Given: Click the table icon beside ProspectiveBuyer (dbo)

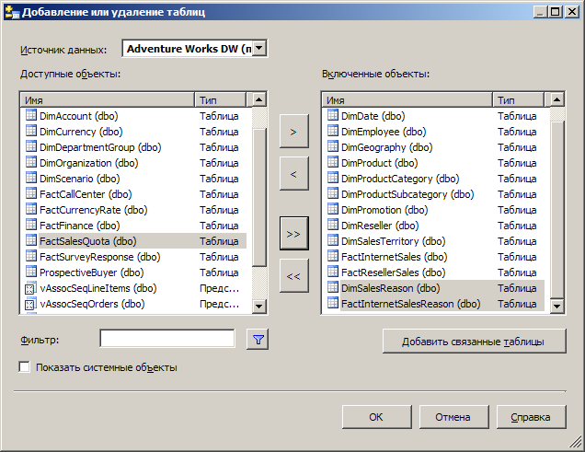Looking at the screenshot, I should point(31,272).
